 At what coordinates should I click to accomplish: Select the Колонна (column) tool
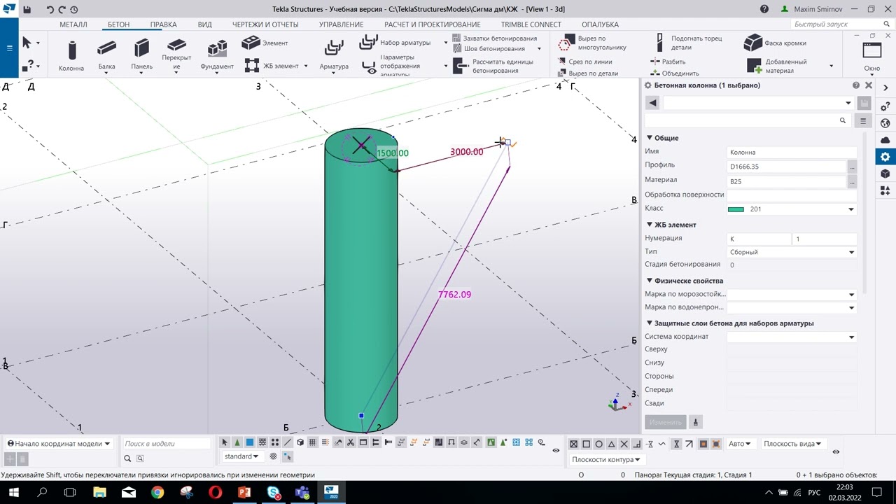point(71,55)
